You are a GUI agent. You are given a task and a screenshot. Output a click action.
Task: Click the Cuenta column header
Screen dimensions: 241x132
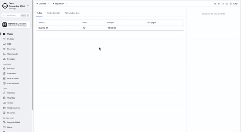pyautogui.click(x=41, y=22)
